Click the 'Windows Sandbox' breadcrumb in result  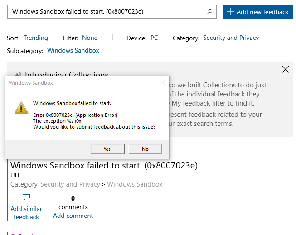[x=135, y=184]
